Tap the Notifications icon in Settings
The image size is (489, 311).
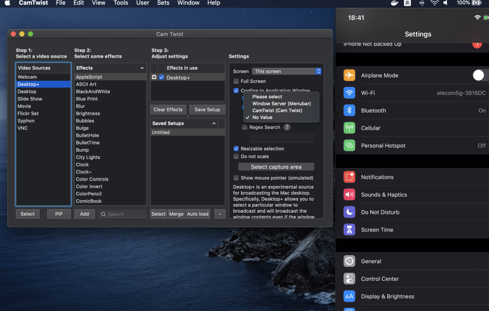click(x=349, y=177)
